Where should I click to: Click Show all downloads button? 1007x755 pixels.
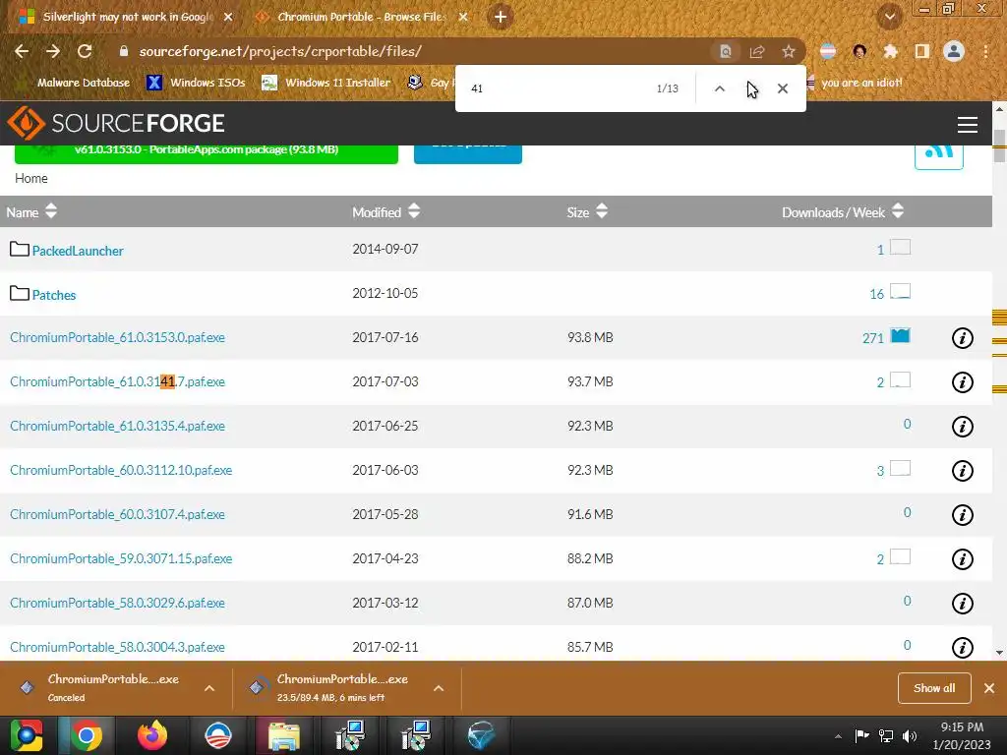coord(934,688)
